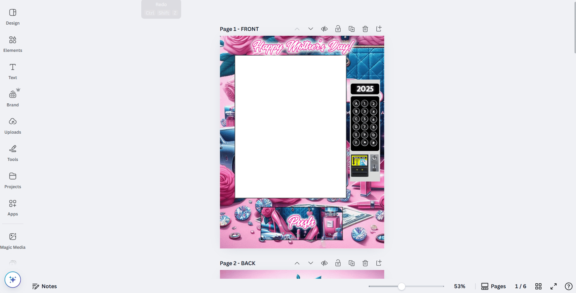Image resolution: width=576 pixels, height=293 pixels.
Task: Open the Projects panel
Action: coord(13,181)
